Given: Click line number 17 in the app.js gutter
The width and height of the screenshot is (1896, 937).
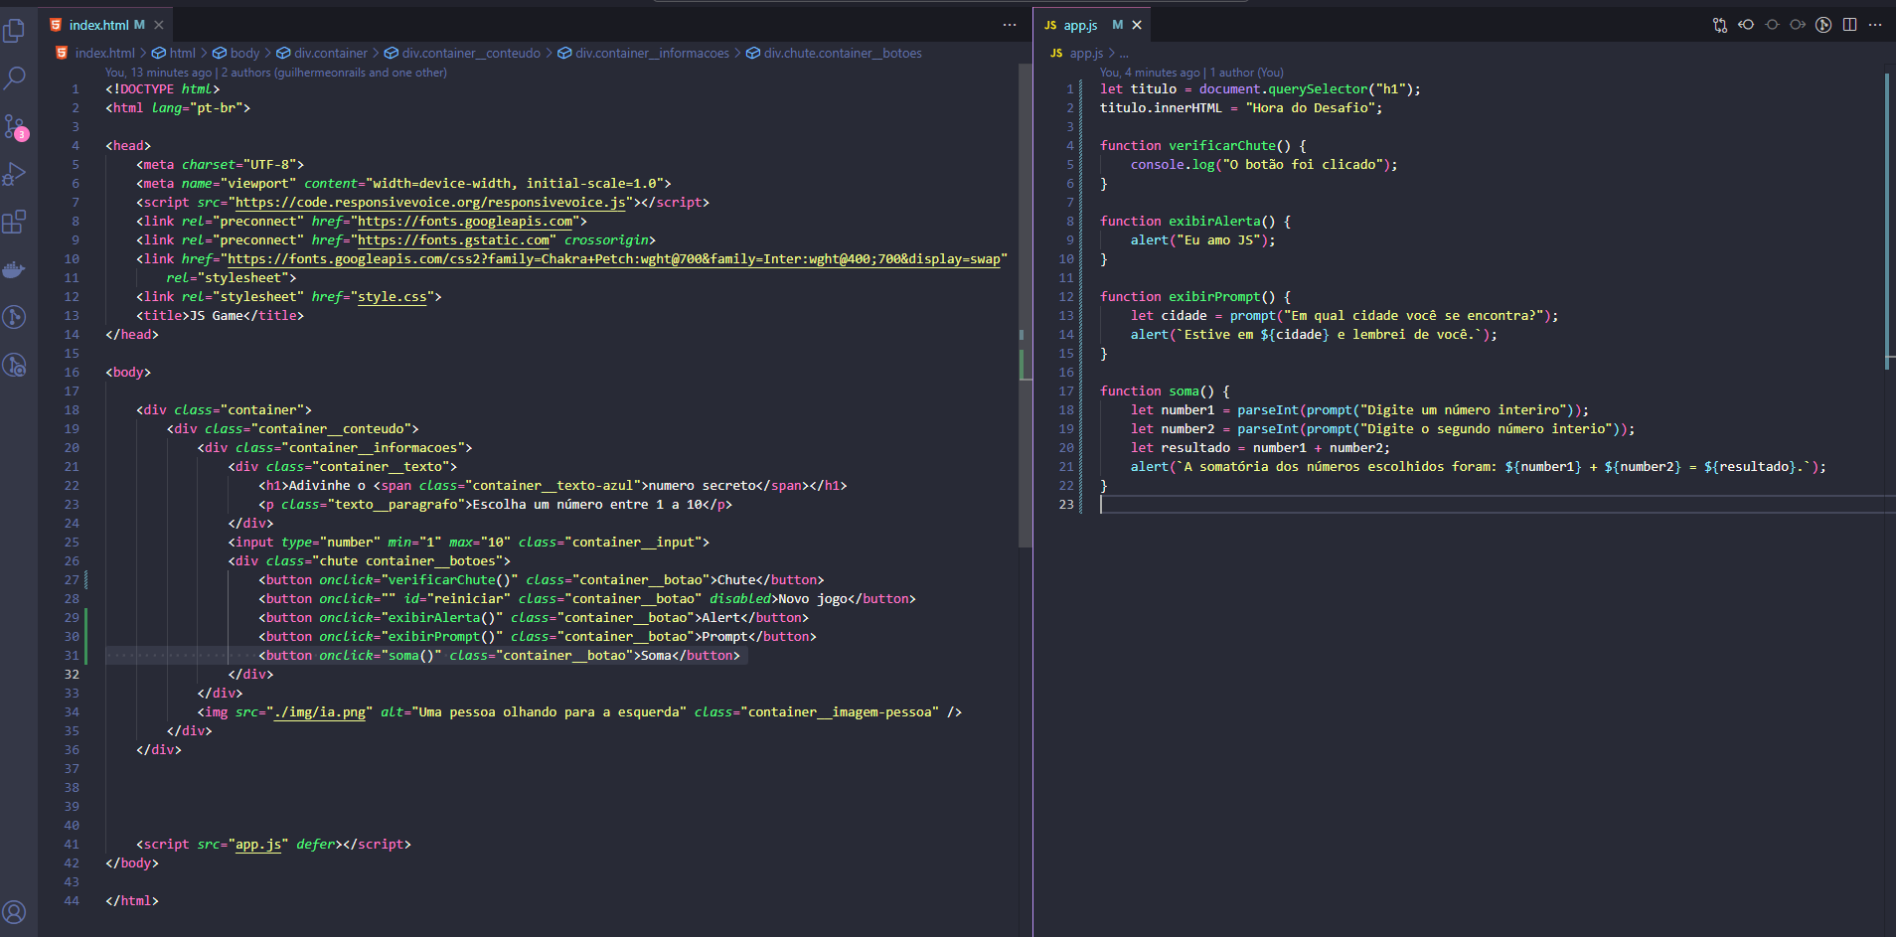Looking at the screenshot, I should 1065,391.
